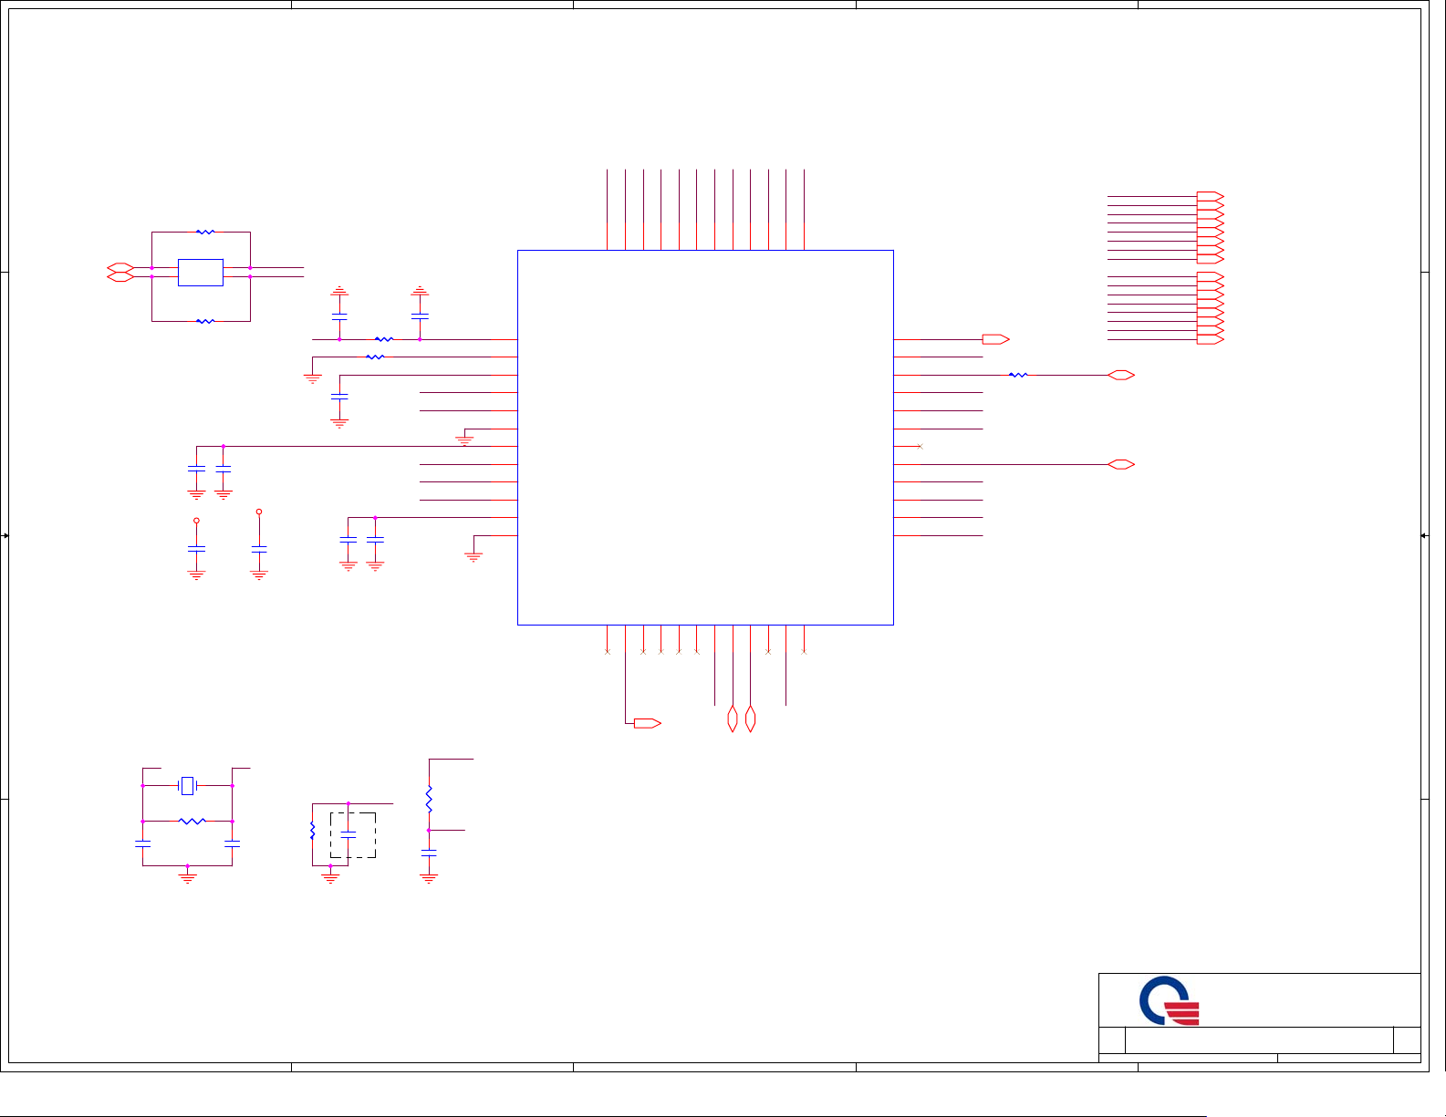This screenshot has height=1117, width=1446.
Task: Select capacitor below the vertical RC resistor
Action: coord(429,853)
